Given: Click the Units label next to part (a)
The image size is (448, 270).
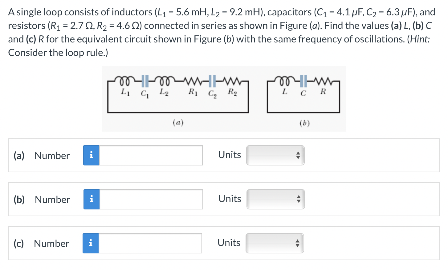Looking at the screenshot, I should click(x=229, y=155).
